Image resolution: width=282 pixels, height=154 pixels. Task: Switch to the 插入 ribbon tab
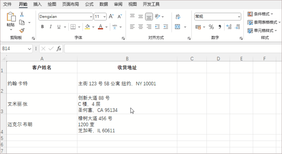pyautogui.click(x=38, y=4)
